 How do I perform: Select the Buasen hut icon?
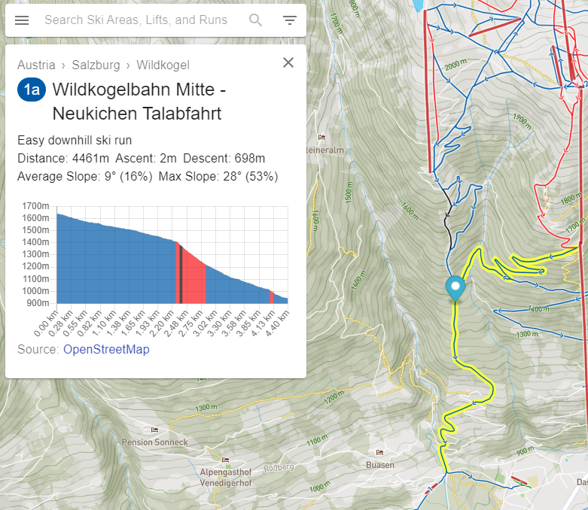pyautogui.click(x=380, y=453)
